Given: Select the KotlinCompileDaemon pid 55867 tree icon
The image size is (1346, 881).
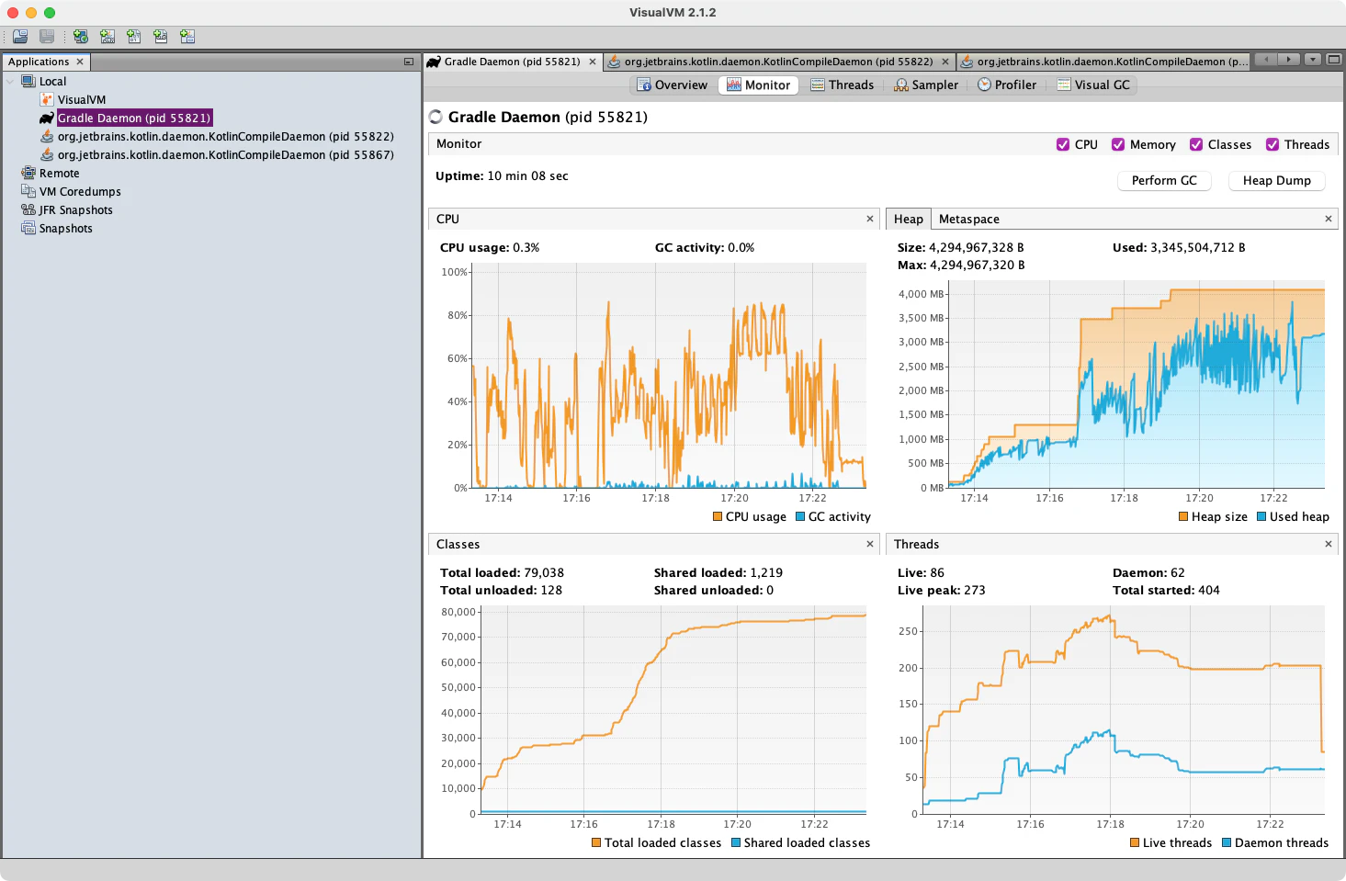Looking at the screenshot, I should click(47, 154).
